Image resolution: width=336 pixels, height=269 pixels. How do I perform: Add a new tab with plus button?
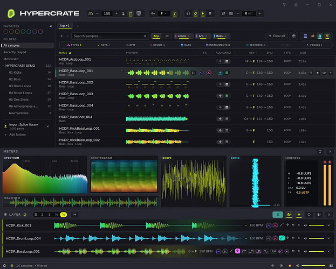(78, 26)
